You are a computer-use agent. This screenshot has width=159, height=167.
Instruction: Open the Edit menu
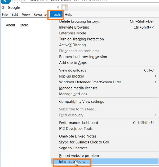pos(15,15)
